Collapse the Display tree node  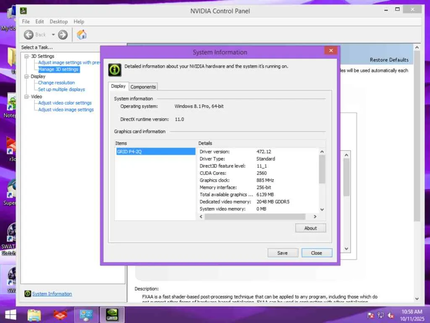26,77
